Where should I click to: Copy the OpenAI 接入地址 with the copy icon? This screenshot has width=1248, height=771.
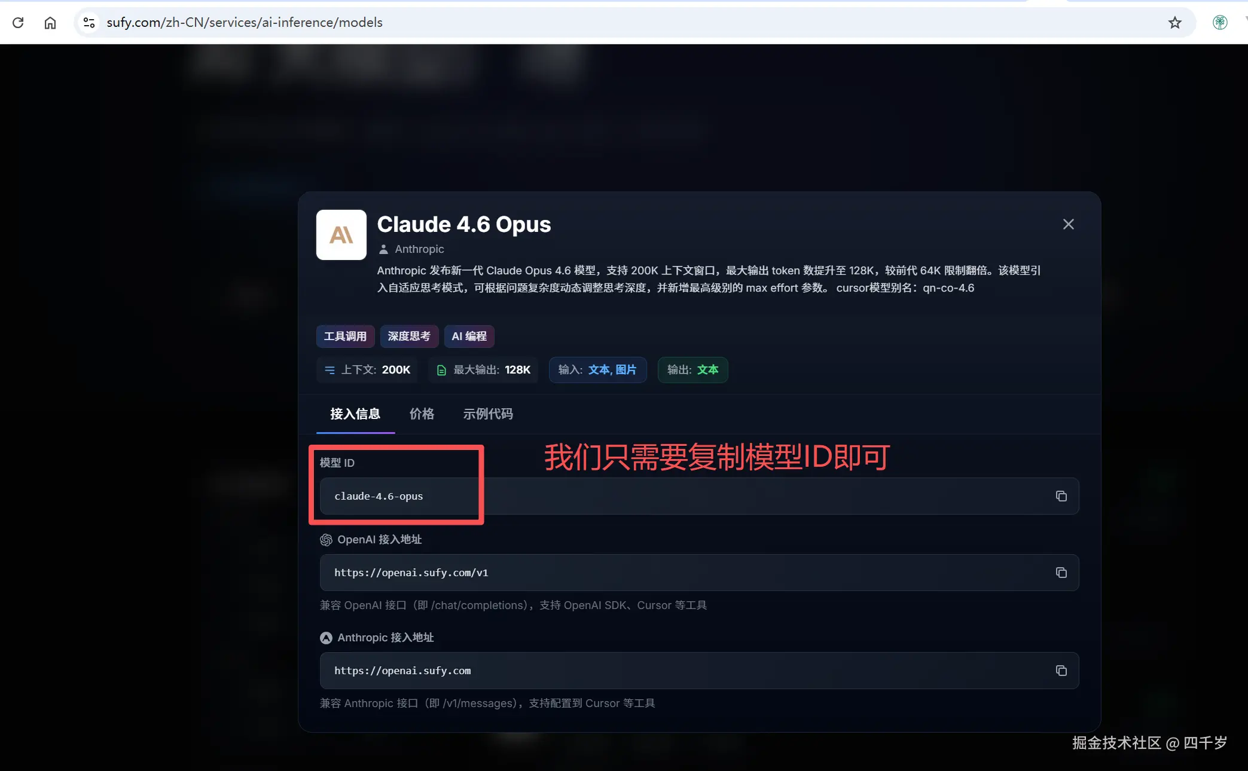(1061, 573)
